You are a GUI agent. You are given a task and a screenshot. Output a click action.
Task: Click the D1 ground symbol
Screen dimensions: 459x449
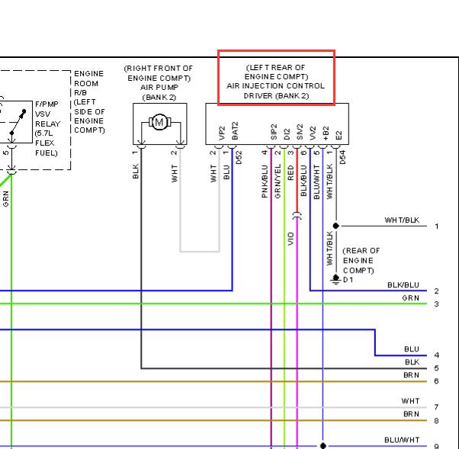click(335, 279)
